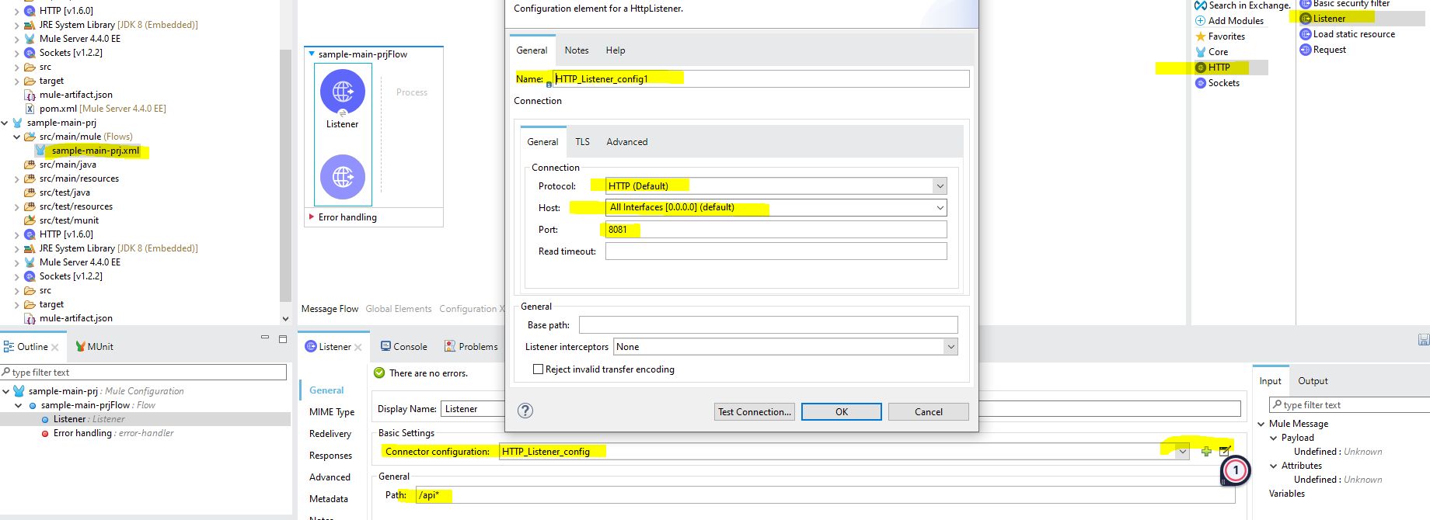Open the Advanced tab under Connection

pyautogui.click(x=627, y=142)
